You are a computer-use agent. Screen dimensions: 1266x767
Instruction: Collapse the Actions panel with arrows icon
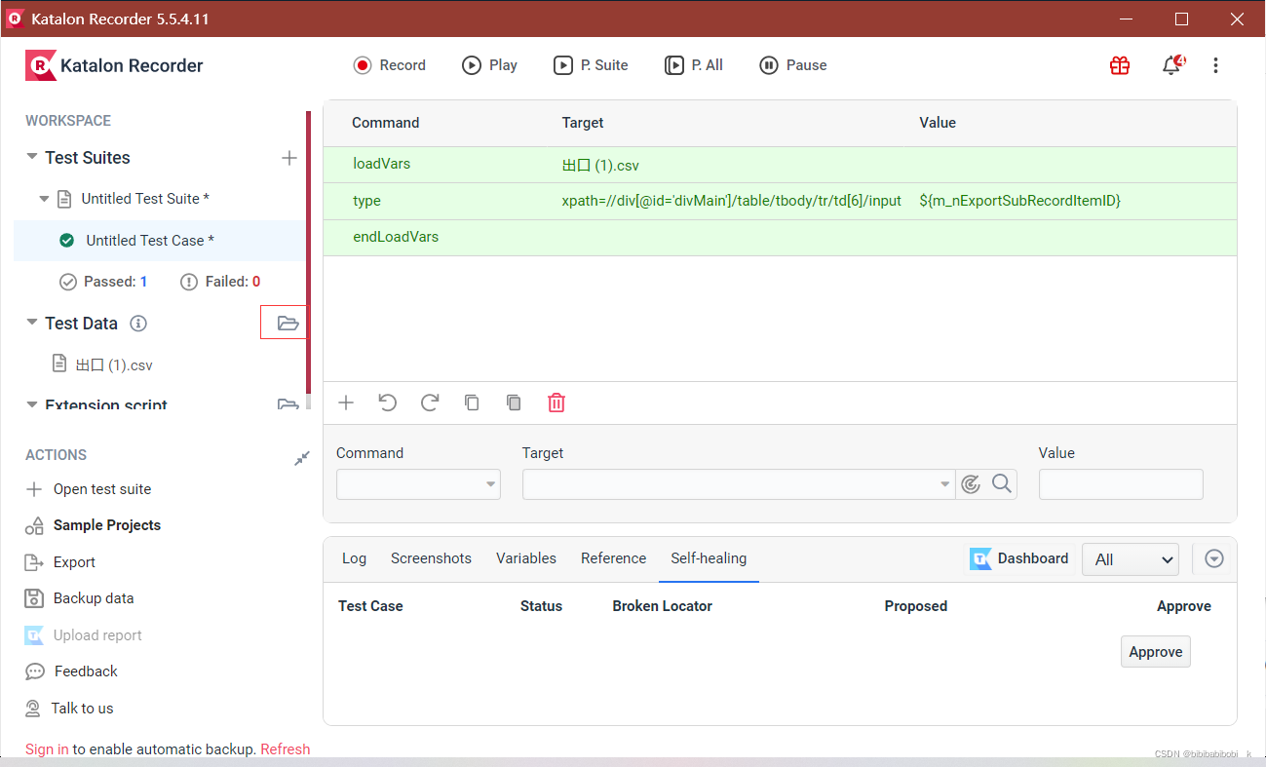pos(302,457)
